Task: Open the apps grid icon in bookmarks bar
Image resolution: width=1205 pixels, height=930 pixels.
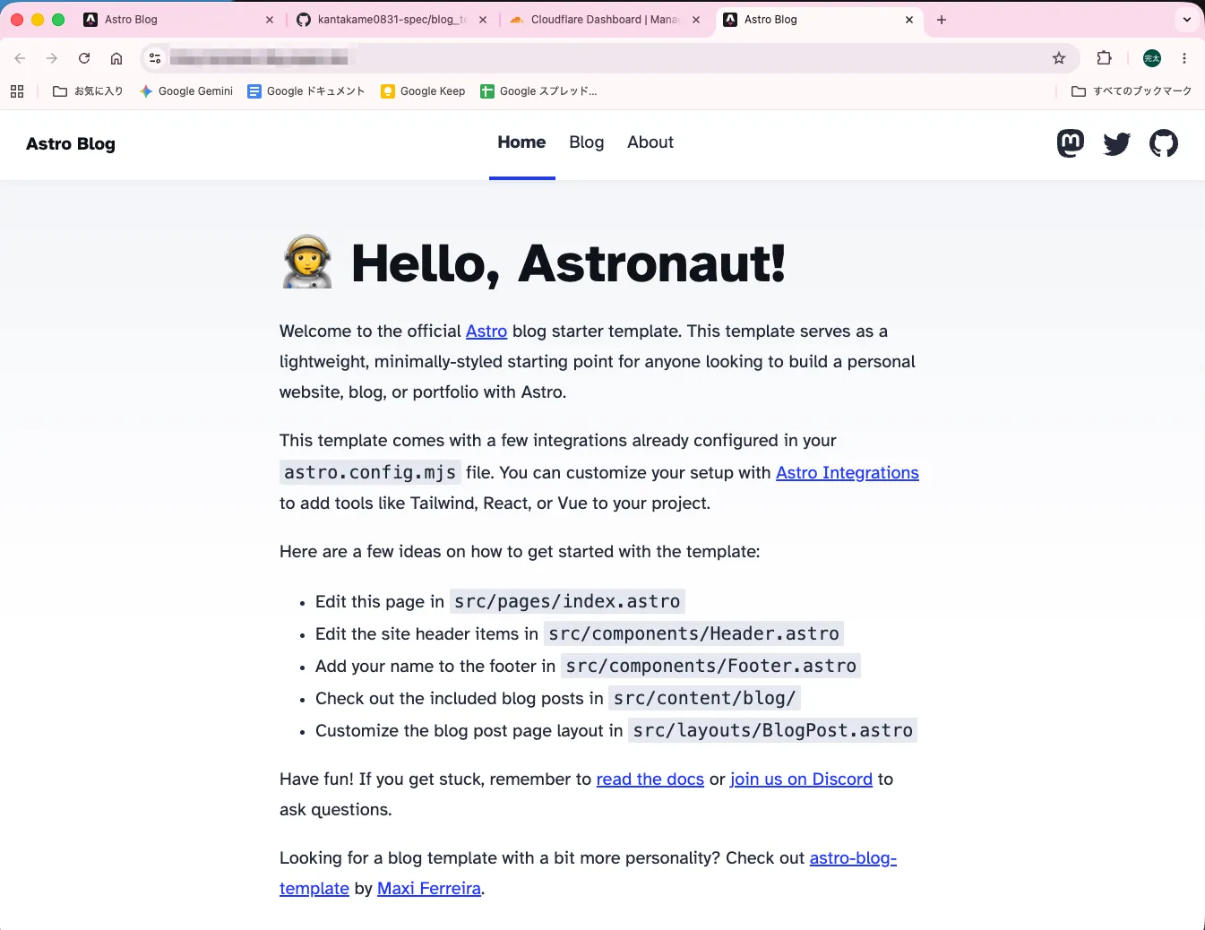Action: point(17,91)
